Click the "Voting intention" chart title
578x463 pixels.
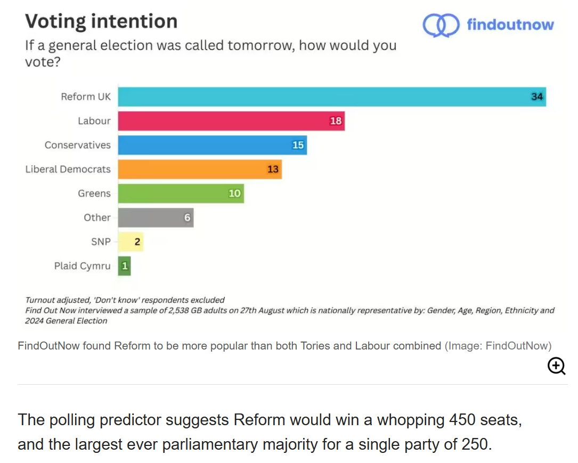101,21
